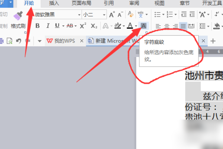Open the 插入 ribbon tab
This screenshot has width=223, height=149.
54,3
